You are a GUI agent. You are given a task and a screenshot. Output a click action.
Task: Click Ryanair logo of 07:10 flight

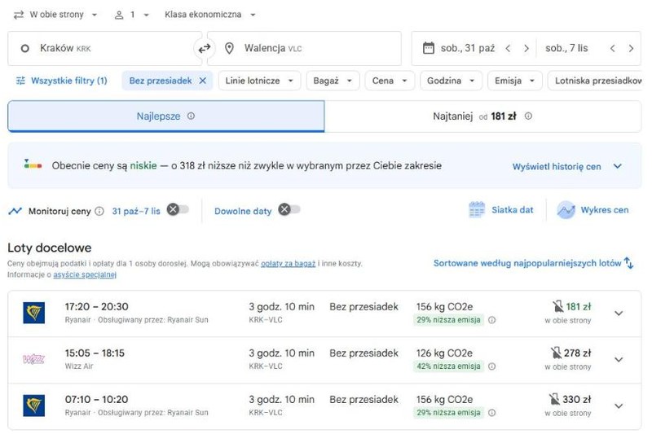click(33, 406)
